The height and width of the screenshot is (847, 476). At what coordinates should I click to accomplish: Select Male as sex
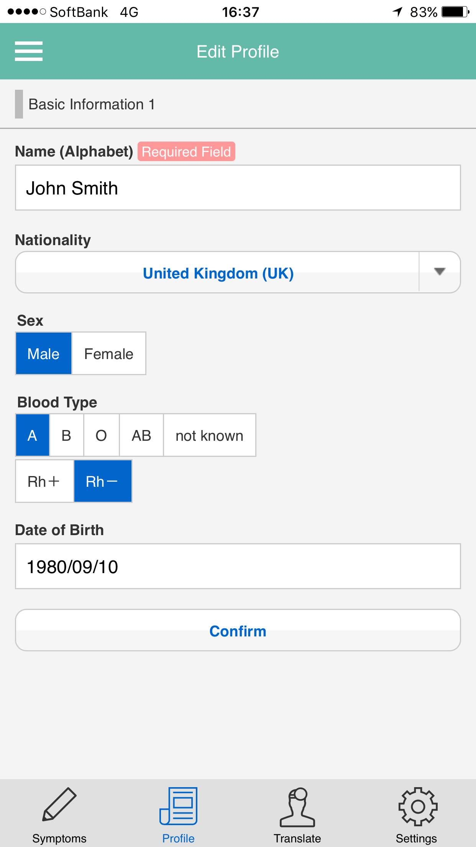click(x=44, y=353)
